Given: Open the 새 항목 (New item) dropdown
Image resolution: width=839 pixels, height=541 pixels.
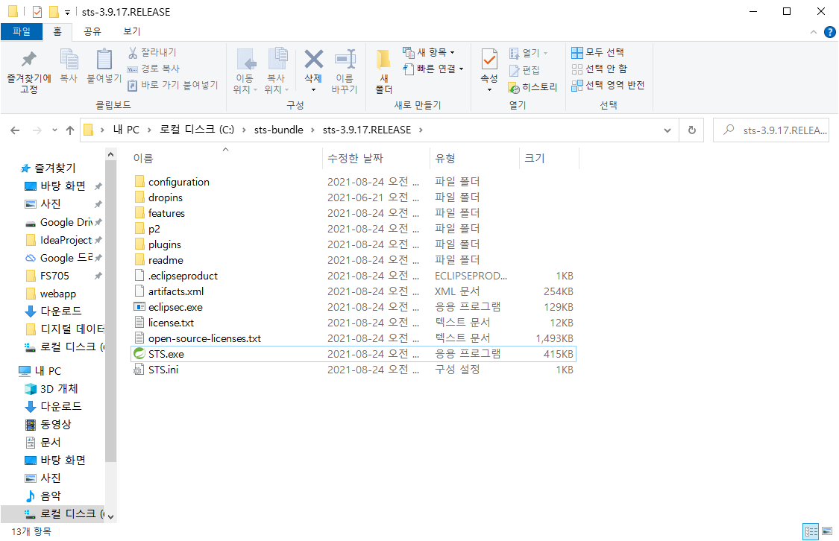Looking at the screenshot, I should 429,52.
